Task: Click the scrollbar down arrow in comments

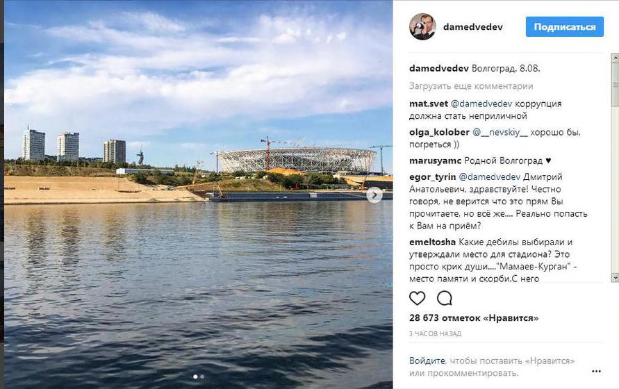Action: click(615, 278)
